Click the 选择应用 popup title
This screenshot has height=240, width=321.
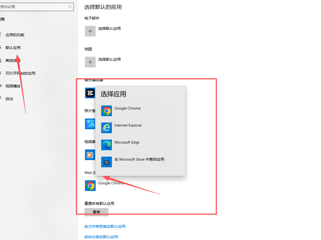pyautogui.click(x=113, y=94)
